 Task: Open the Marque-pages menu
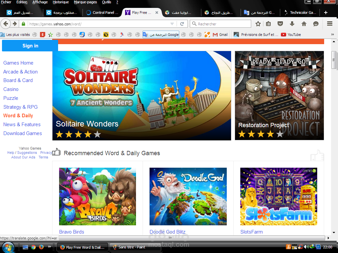[x=85, y=2]
